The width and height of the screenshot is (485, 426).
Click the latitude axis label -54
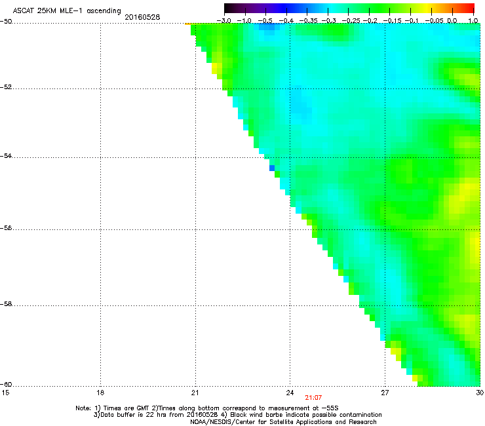pos(6,156)
